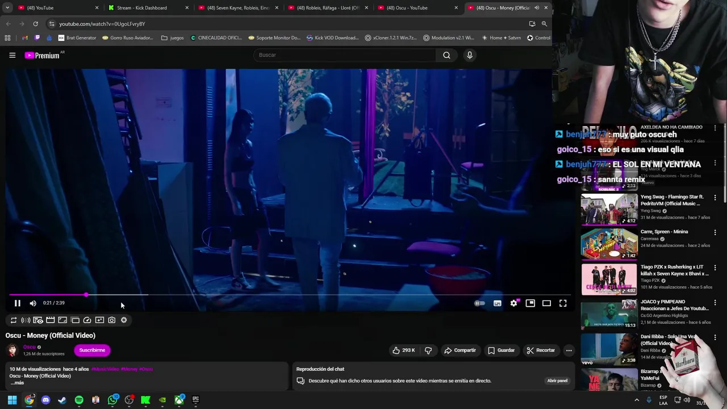Image resolution: width=727 pixels, height=409 pixels.
Task: Open Yvng Swag - Flamingo Star thumbnail
Action: (609, 209)
